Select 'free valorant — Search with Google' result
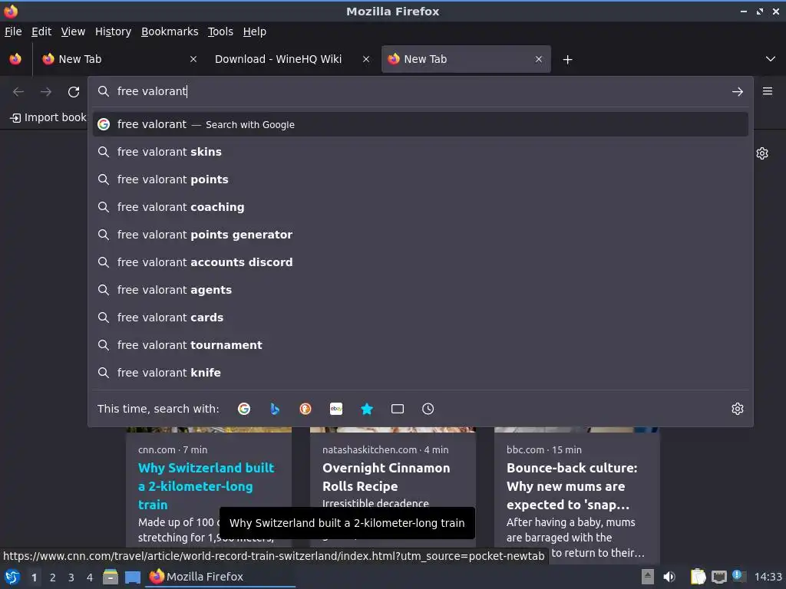 (x=420, y=124)
